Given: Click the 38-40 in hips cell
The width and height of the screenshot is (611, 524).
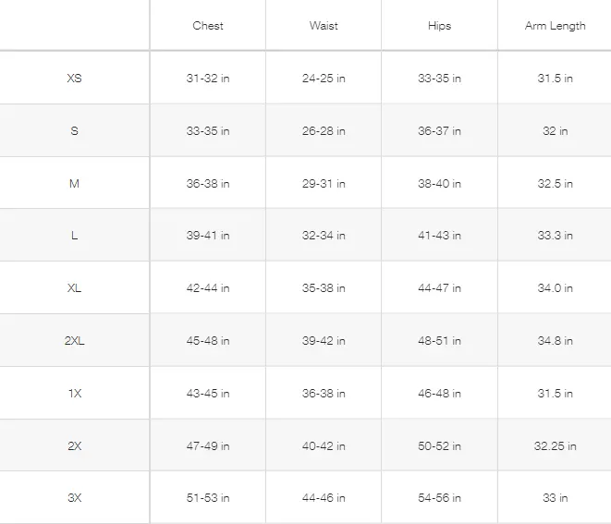Looking at the screenshot, I should tap(439, 184).
